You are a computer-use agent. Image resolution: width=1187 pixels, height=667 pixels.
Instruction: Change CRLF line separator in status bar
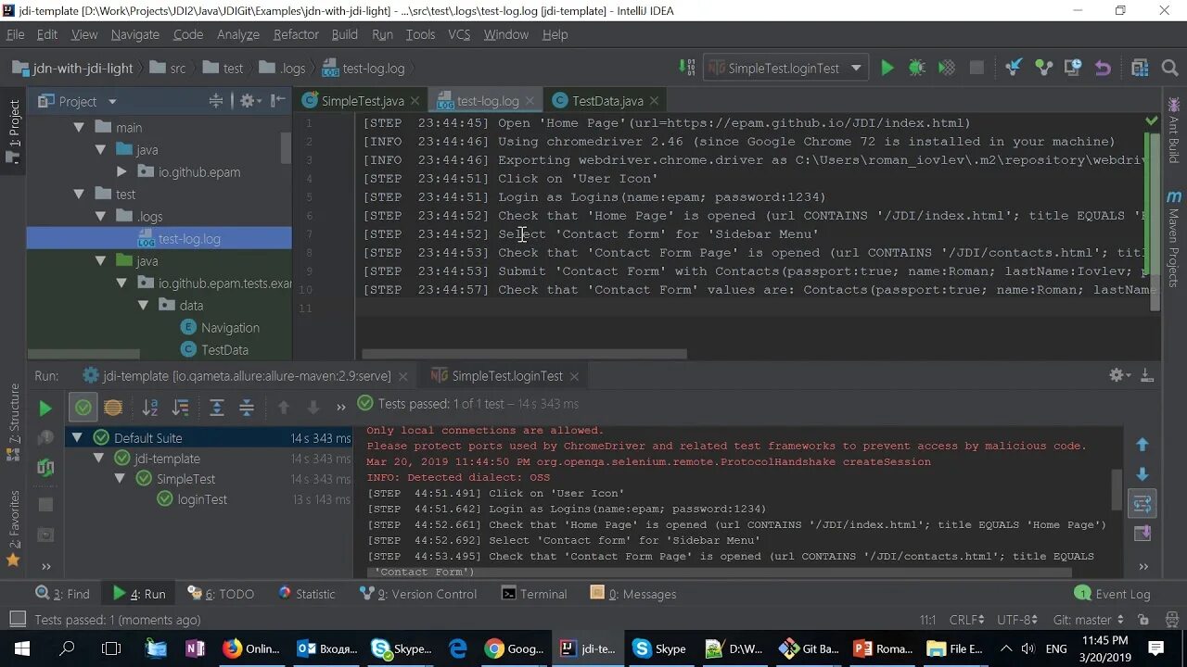(965, 620)
